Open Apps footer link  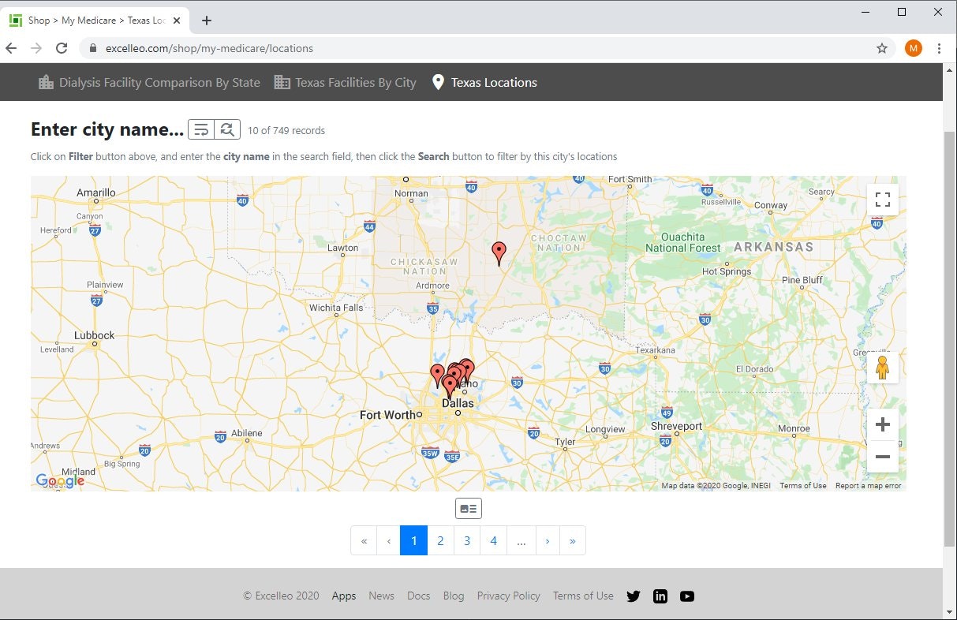click(x=344, y=596)
